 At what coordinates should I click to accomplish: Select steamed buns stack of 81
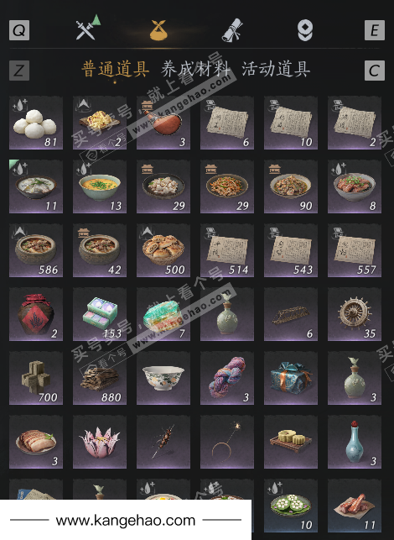point(36,123)
